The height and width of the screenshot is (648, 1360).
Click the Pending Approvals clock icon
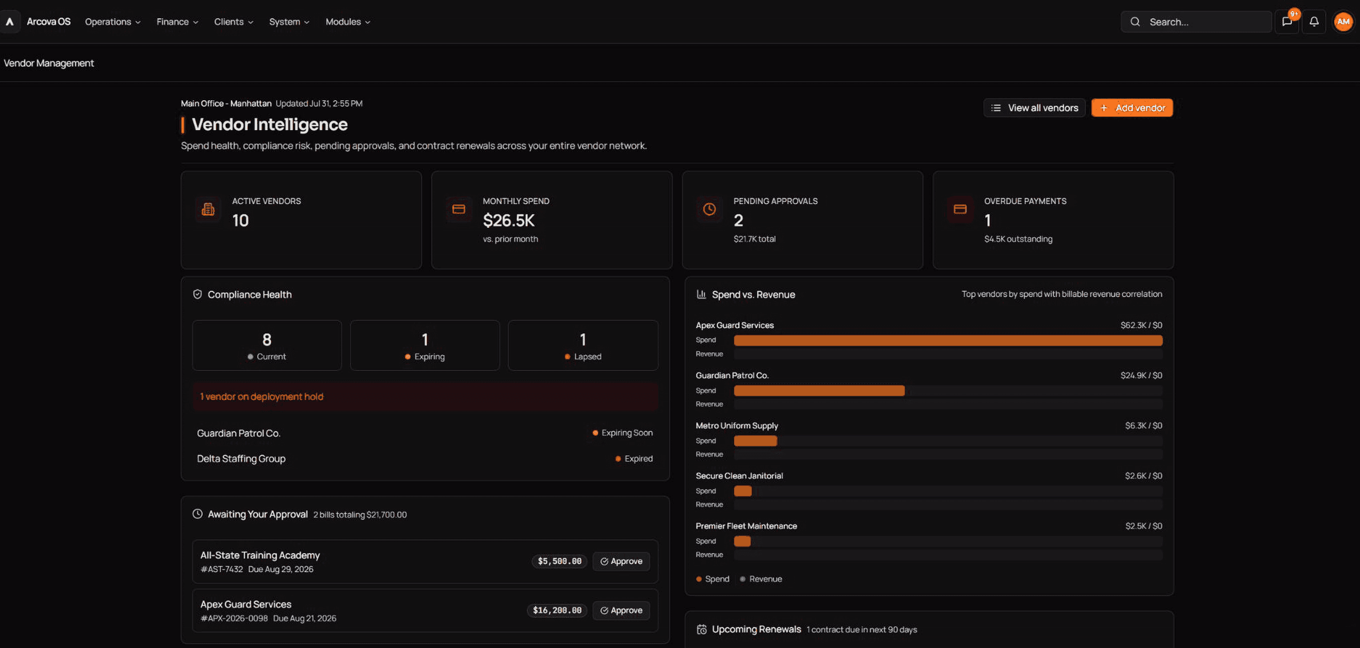[x=709, y=210]
